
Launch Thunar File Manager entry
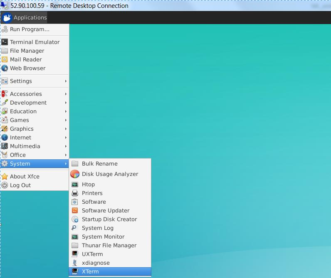click(x=110, y=245)
